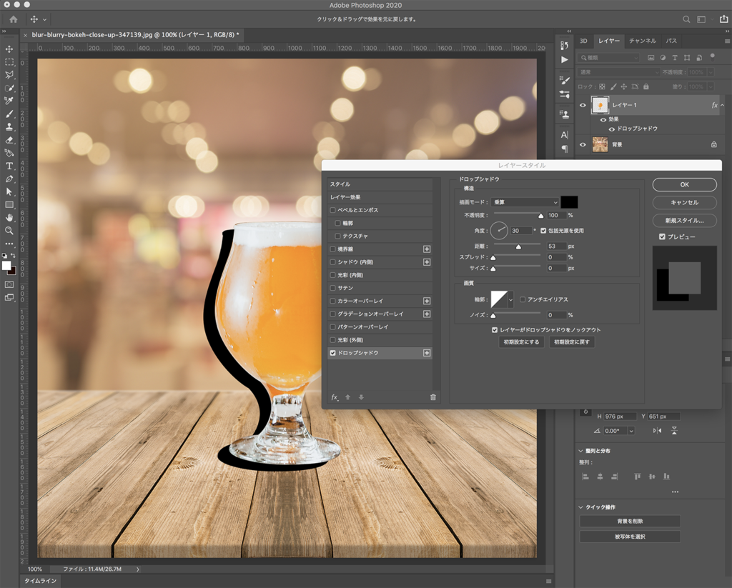
Task: Select the Lasso tool
Action: point(9,73)
